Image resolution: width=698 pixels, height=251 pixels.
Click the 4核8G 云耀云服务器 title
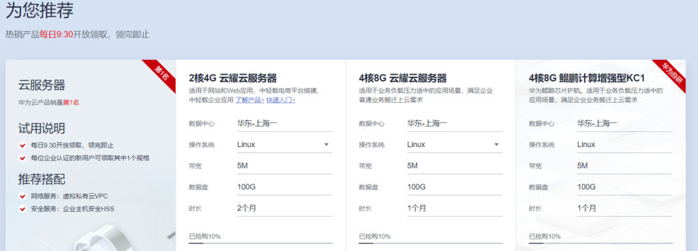pyautogui.click(x=403, y=79)
